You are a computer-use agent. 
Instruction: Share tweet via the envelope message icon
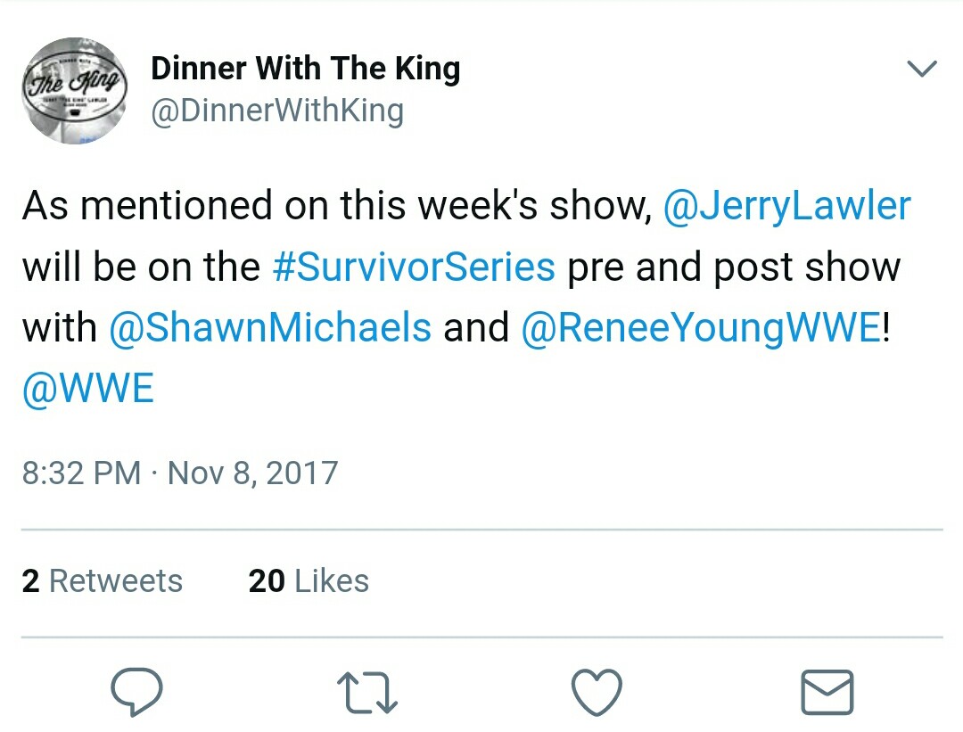click(827, 693)
